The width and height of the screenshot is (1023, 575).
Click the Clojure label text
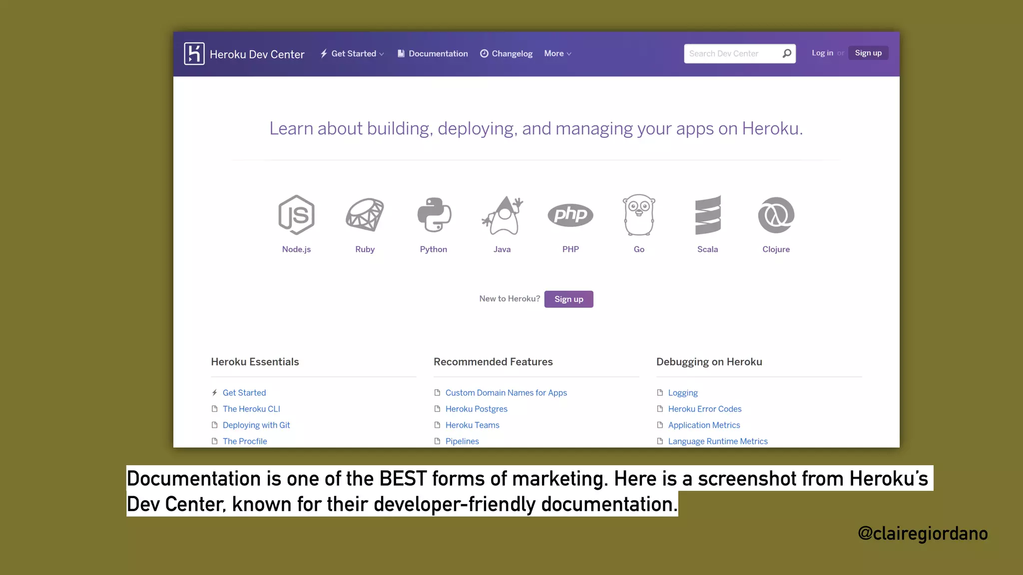point(776,249)
